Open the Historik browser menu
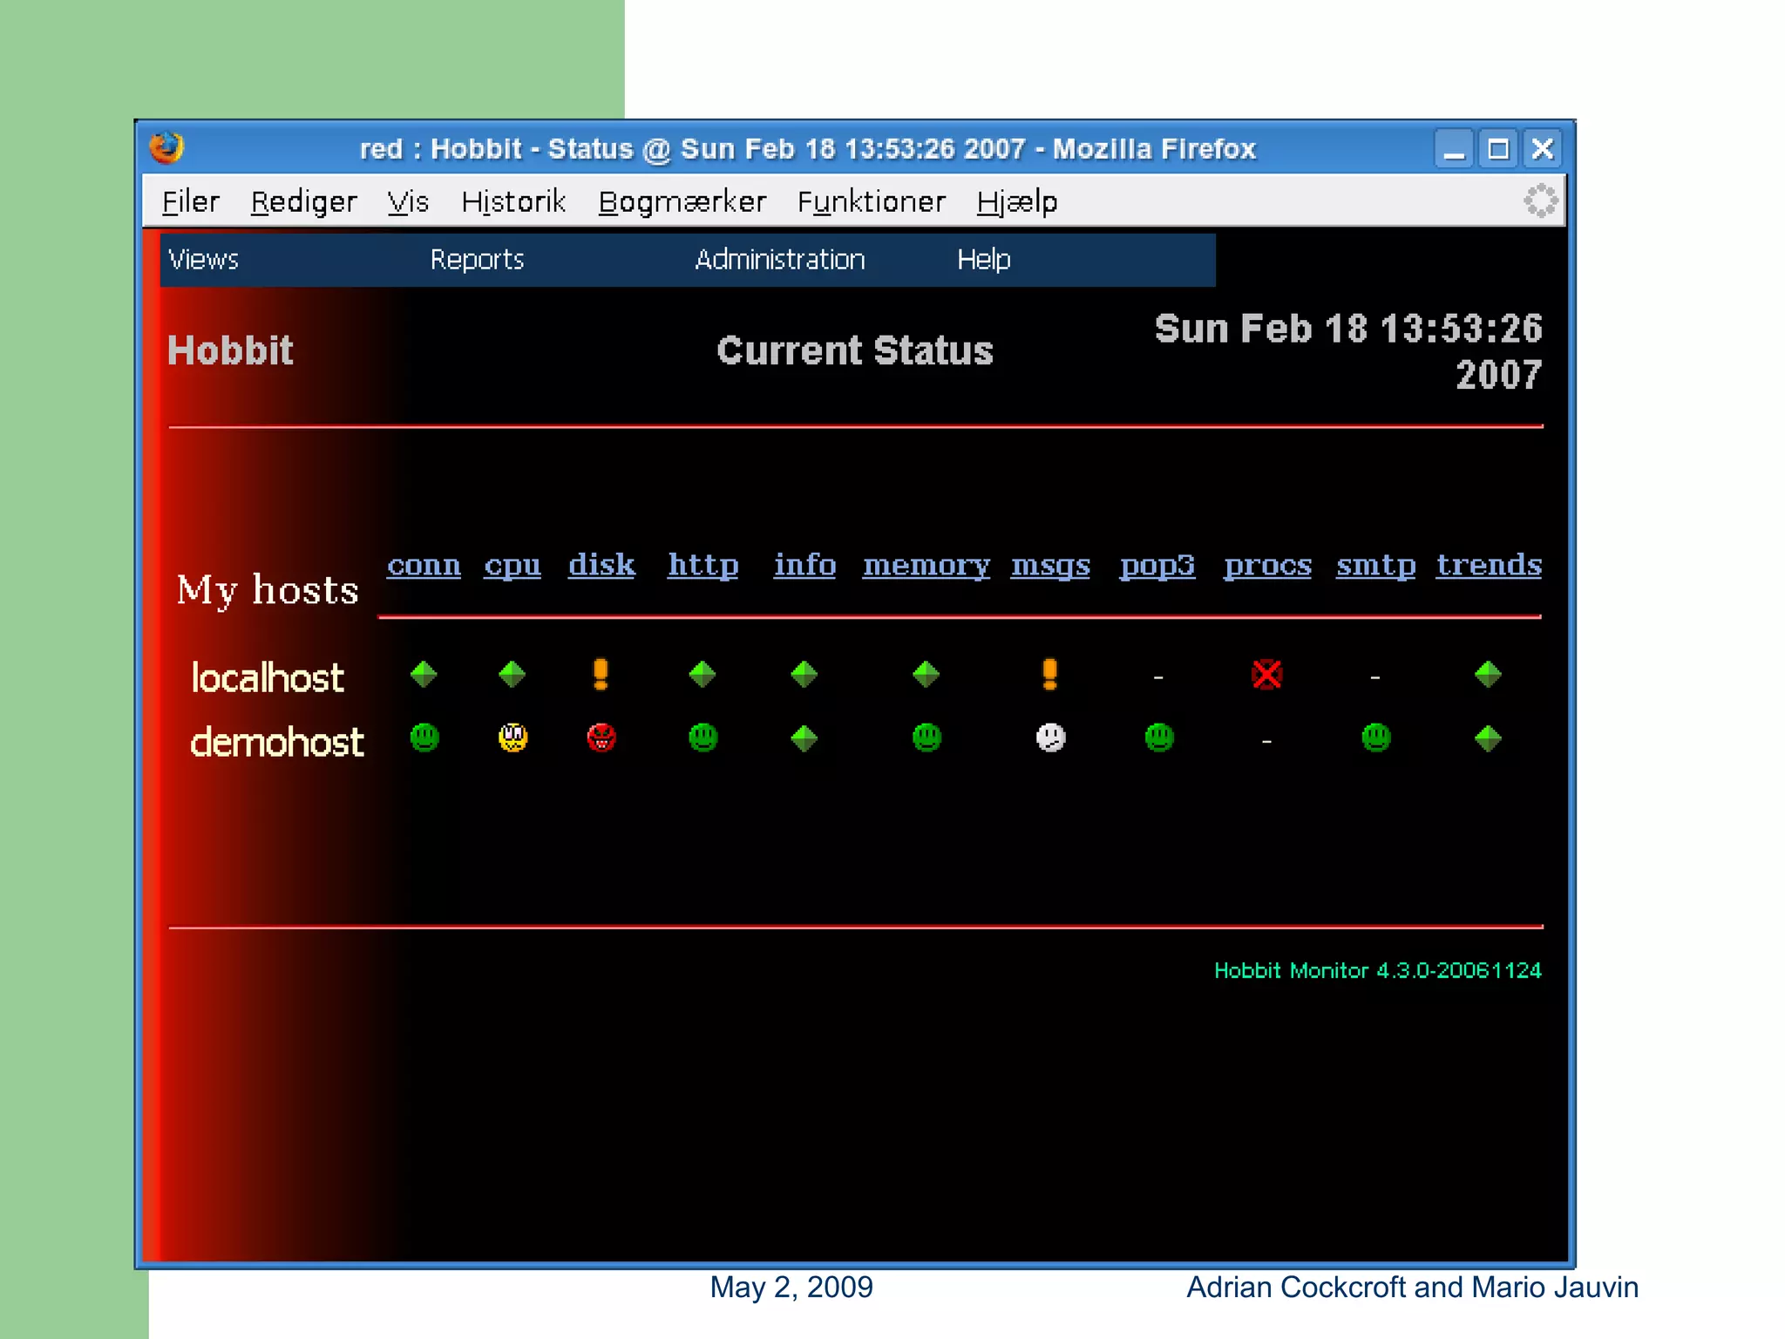The height and width of the screenshot is (1339, 1785). tap(513, 202)
